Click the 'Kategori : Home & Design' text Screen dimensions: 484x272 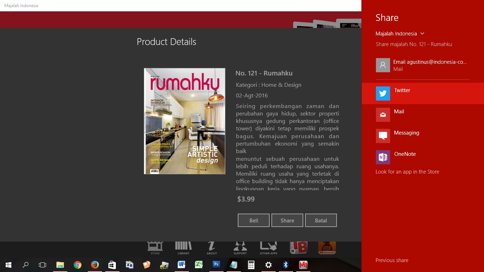[x=269, y=85]
